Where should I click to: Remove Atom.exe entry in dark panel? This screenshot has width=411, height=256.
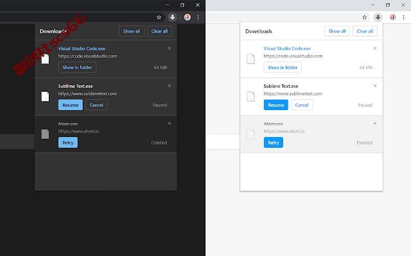coord(170,124)
